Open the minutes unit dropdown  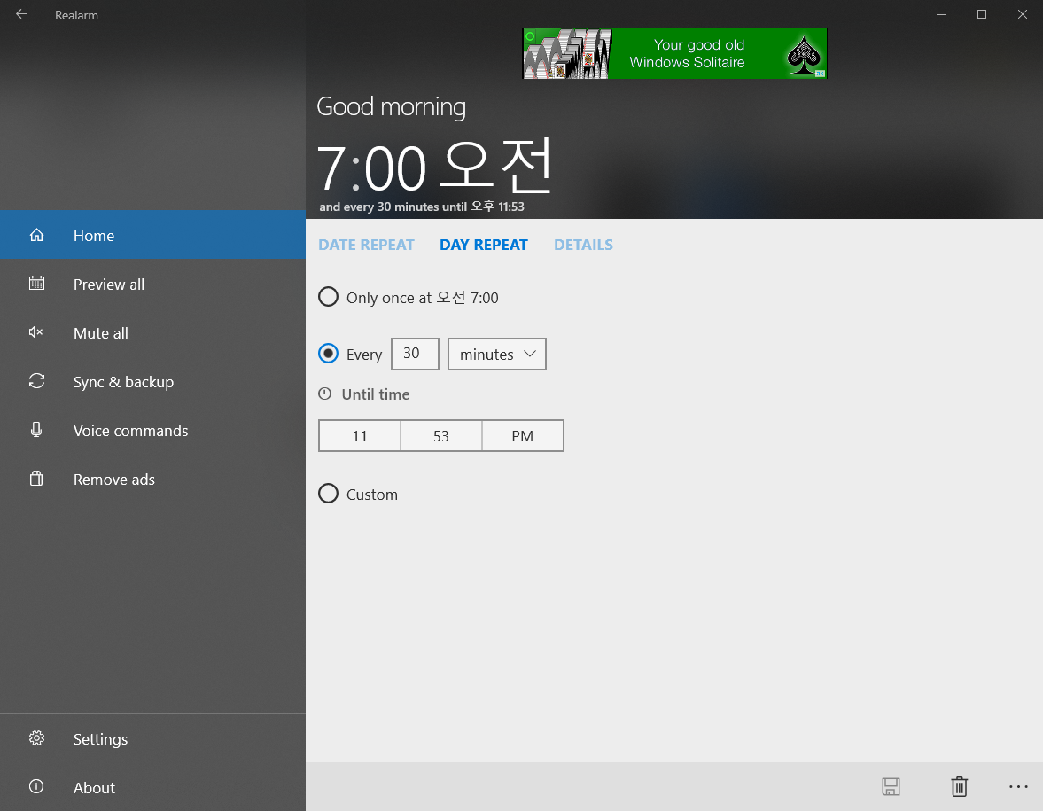tap(497, 354)
